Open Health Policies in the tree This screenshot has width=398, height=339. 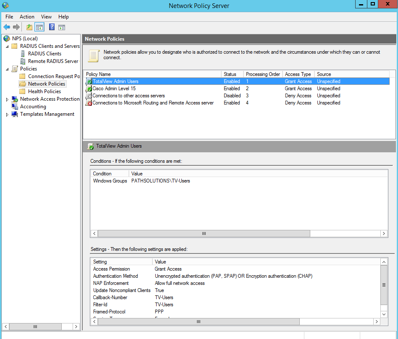(45, 91)
